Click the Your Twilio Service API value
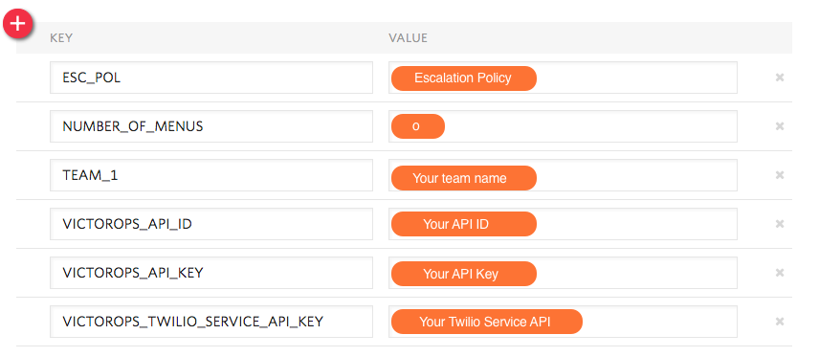This screenshot has width=819, height=357. tap(487, 322)
